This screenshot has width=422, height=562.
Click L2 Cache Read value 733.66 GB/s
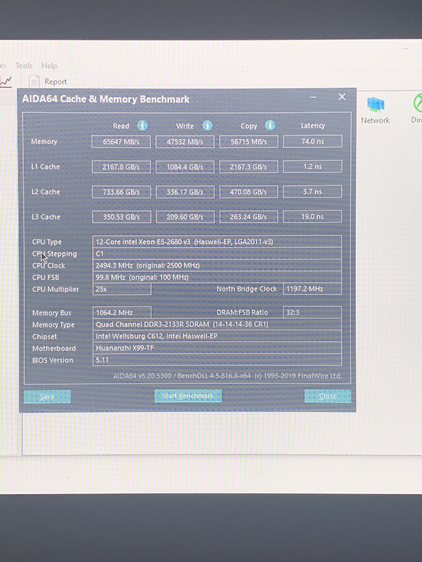(x=121, y=192)
